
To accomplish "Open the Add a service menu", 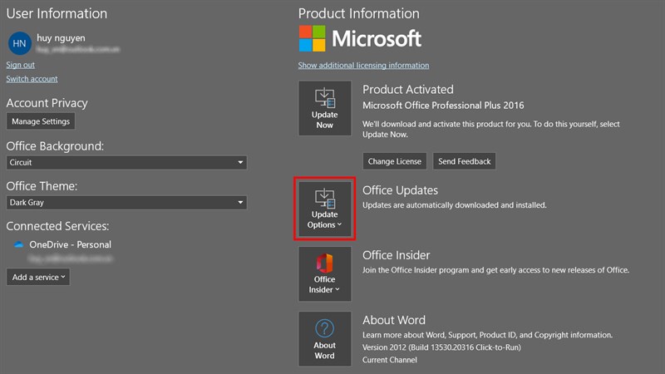I will tap(38, 277).
